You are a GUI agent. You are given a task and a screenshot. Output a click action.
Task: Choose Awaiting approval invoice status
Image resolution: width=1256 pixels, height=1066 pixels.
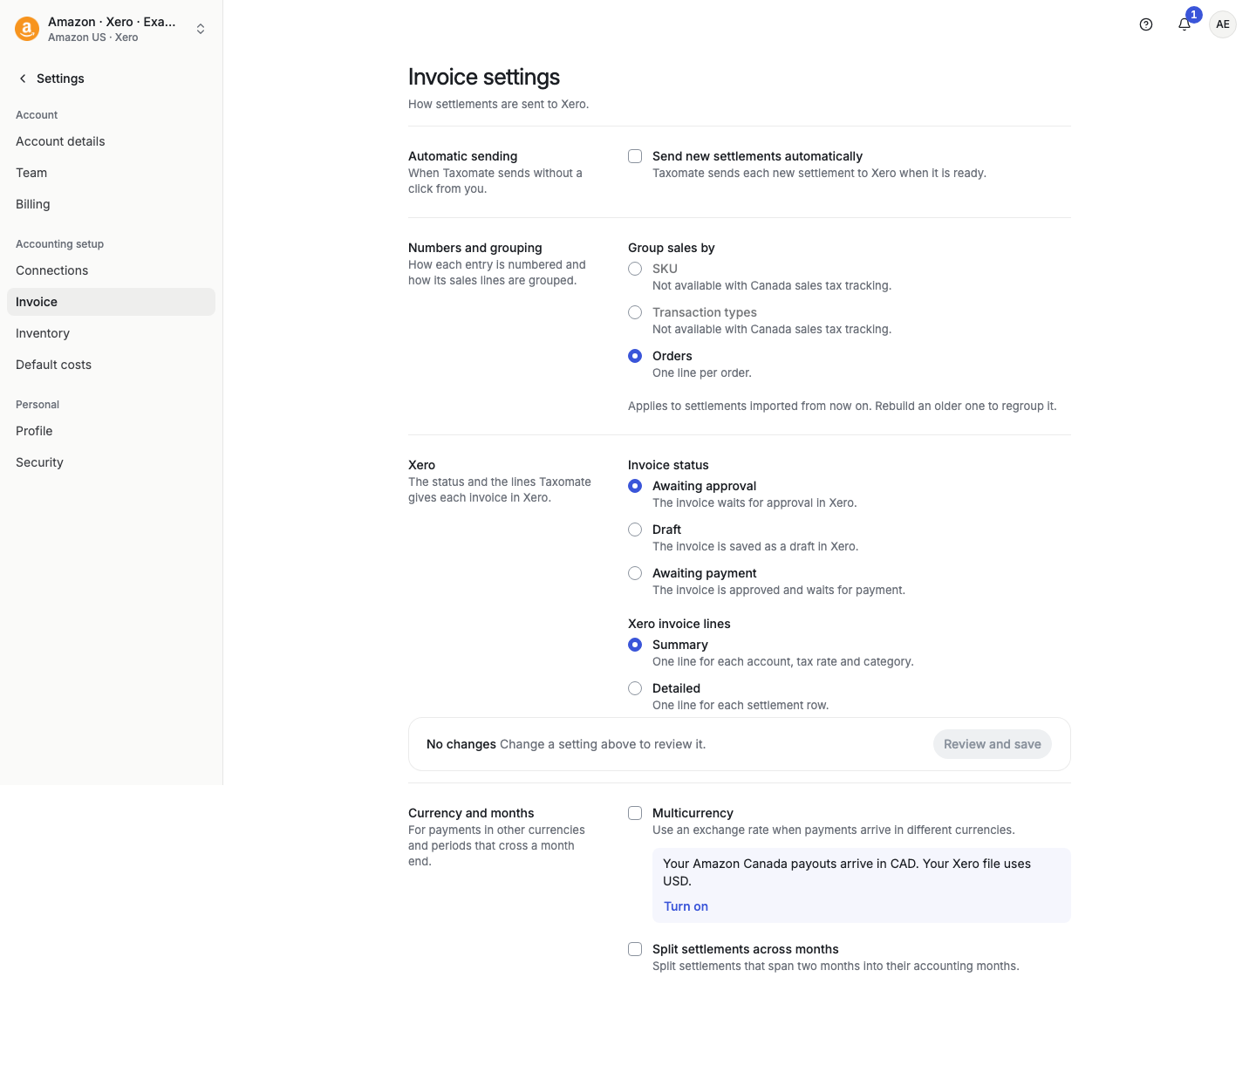click(635, 486)
